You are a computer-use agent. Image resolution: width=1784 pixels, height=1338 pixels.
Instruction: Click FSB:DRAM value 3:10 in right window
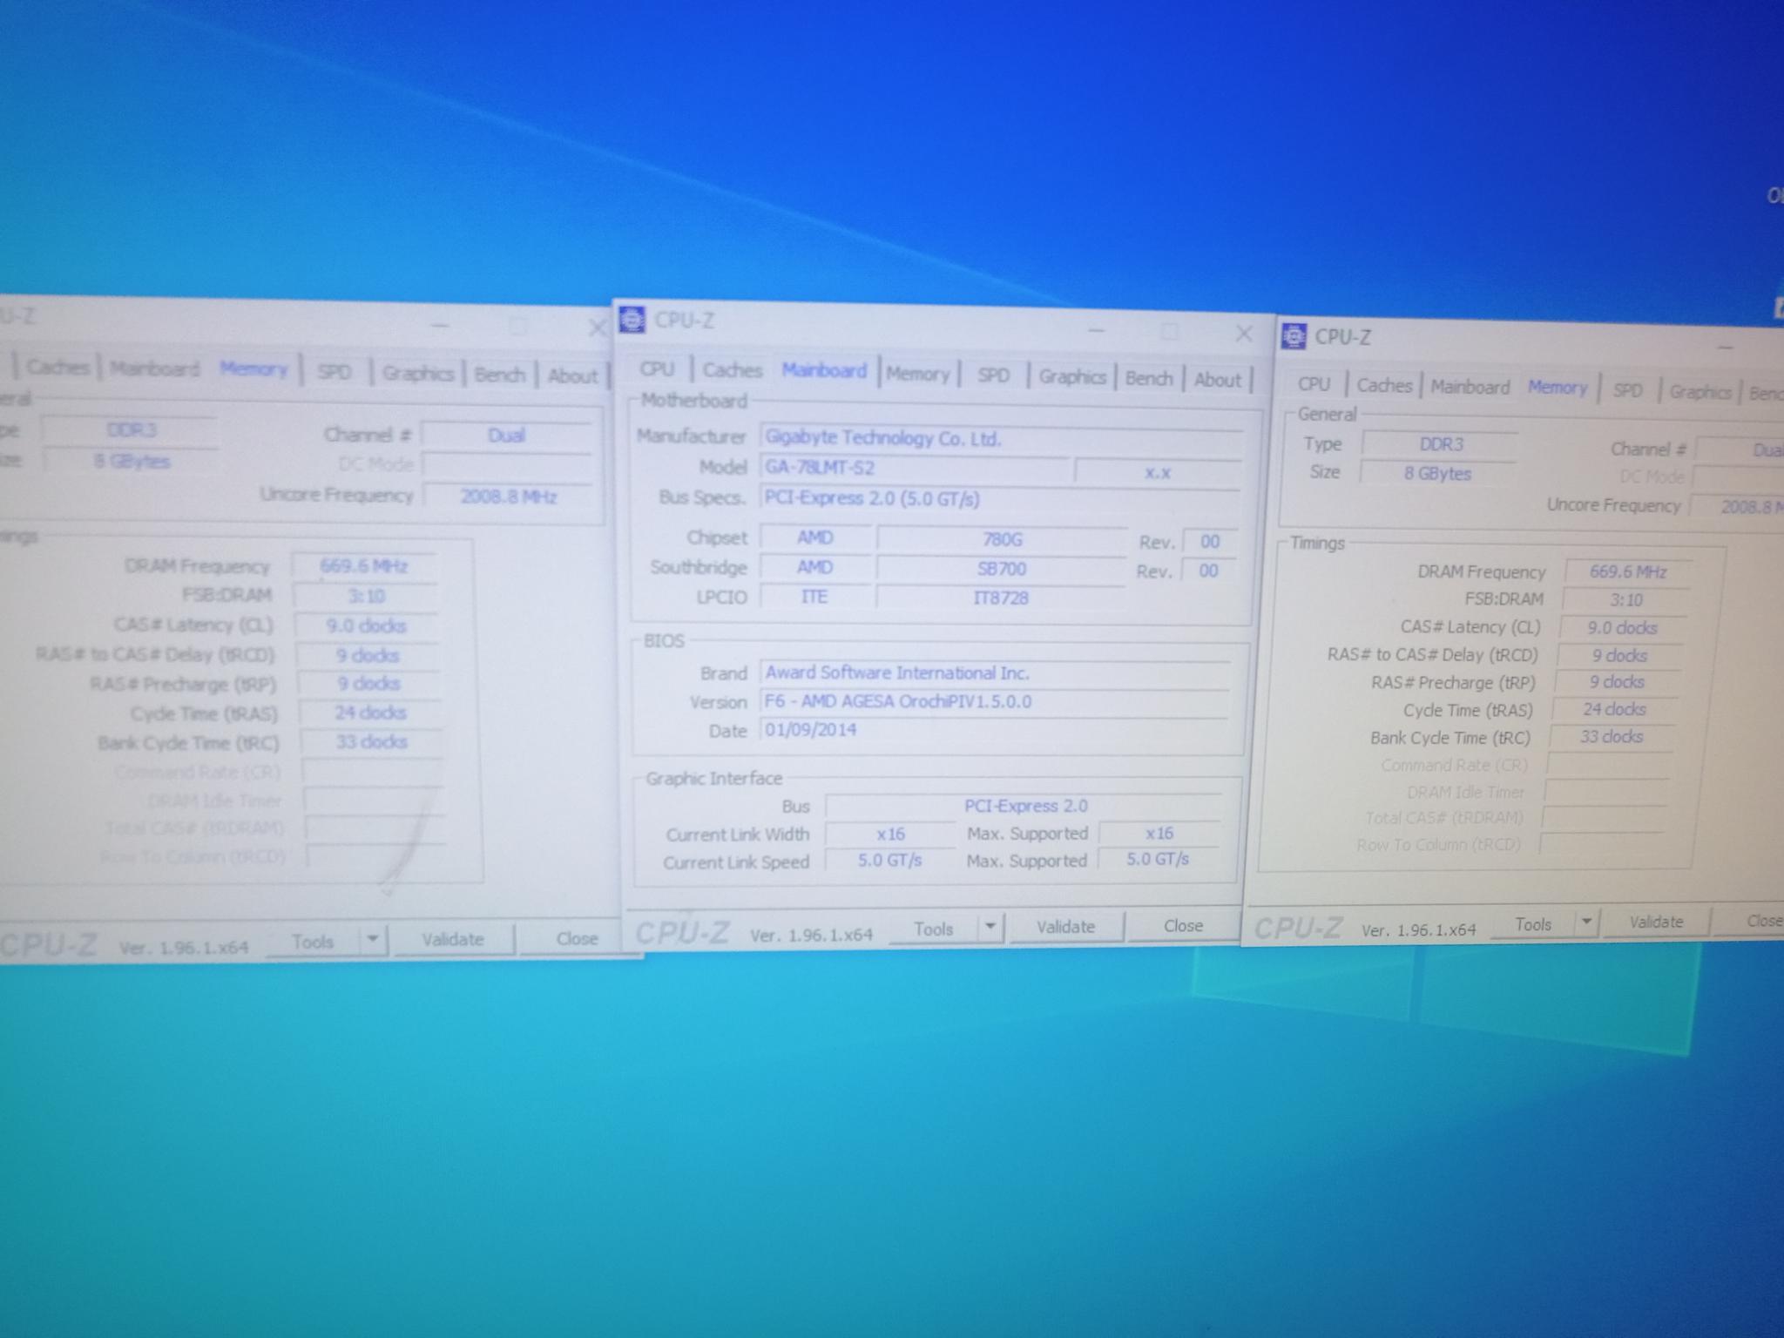1625,600
